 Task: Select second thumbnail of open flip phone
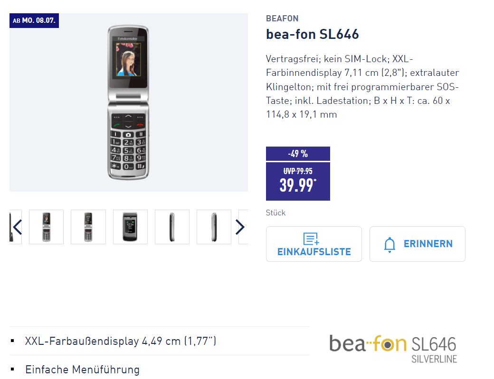coord(88,227)
